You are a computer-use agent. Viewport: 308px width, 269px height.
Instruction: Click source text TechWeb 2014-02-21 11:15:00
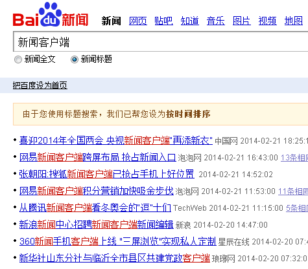(228, 208)
